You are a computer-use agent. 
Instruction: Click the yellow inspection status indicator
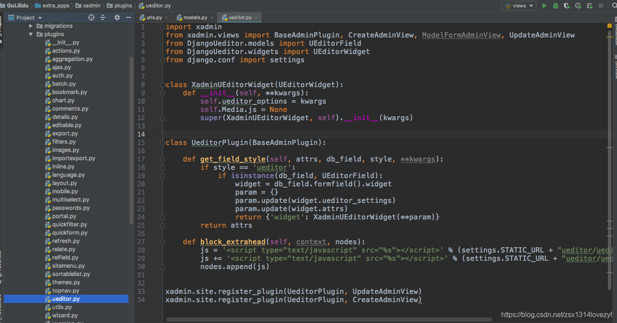coord(610,26)
